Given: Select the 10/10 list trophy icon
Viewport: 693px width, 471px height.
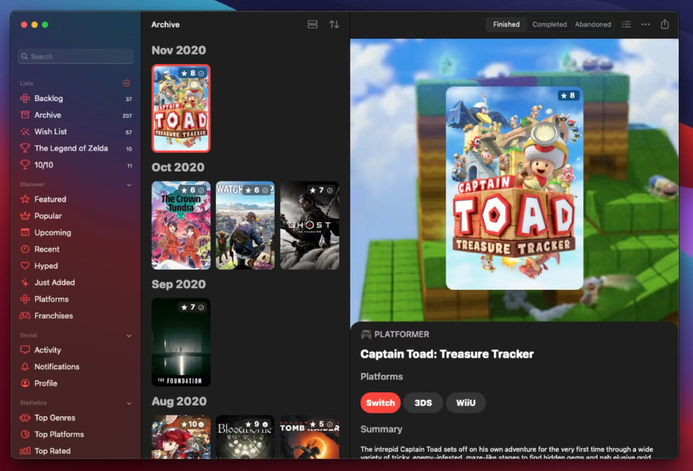Looking at the screenshot, I should (x=25, y=165).
